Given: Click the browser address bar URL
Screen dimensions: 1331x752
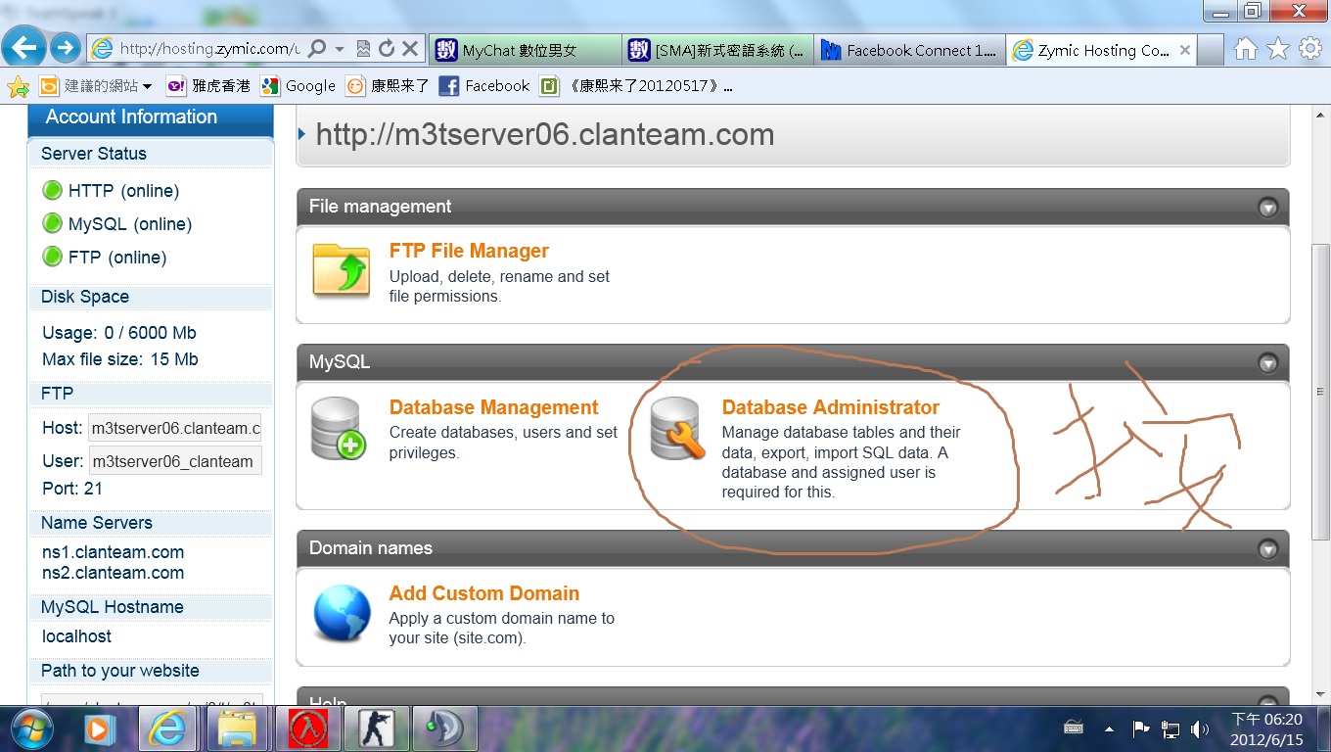Looking at the screenshot, I should 208,48.
